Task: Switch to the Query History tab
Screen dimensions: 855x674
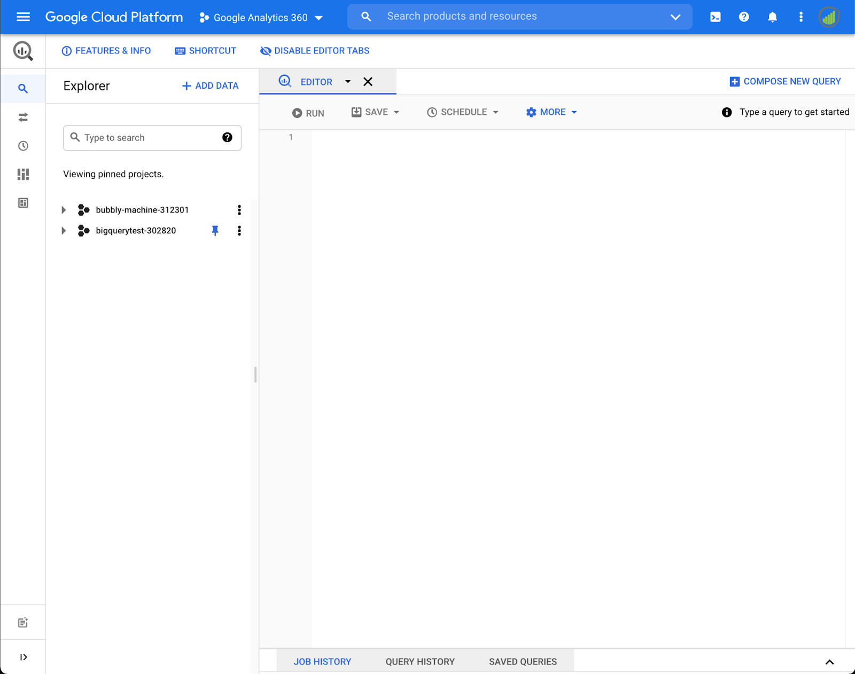Action: point(420,662)
